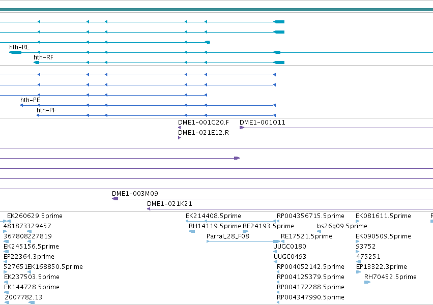Click the EK214408.5prime feature line

point(230,221)
